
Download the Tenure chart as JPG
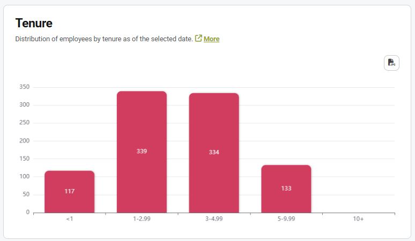tap(391, 63)
